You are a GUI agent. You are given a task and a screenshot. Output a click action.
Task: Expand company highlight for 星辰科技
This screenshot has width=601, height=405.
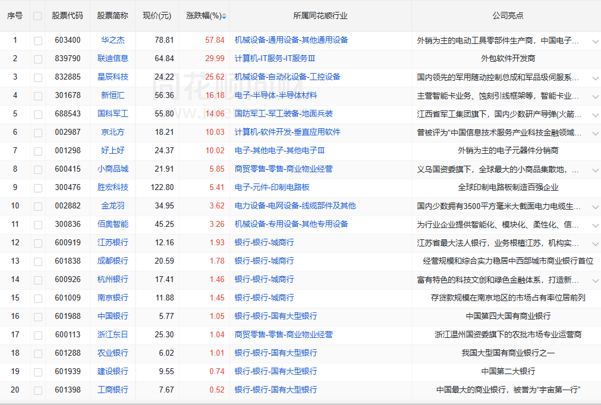click(595, 78)
